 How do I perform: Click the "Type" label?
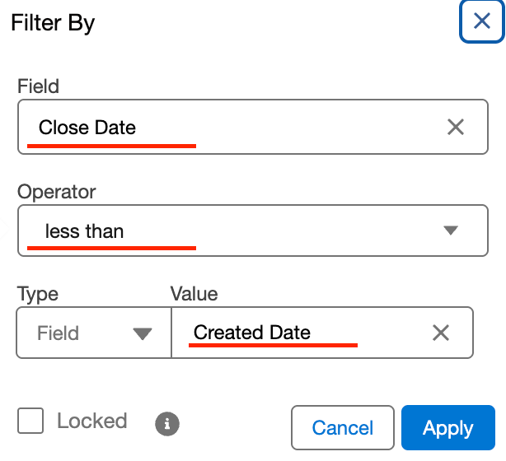pos(38,294)
